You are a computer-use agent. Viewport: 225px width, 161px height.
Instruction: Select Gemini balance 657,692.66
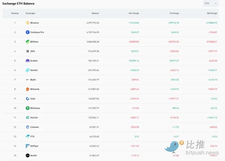[93, 70]
